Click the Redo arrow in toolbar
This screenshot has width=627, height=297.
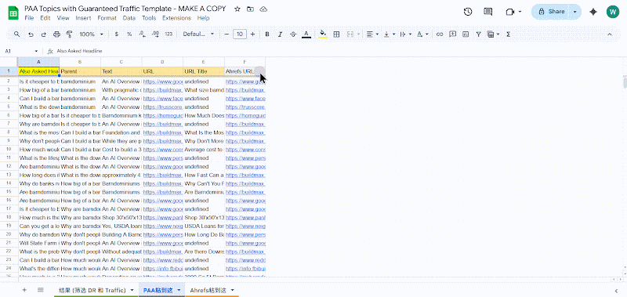[44, 34]
